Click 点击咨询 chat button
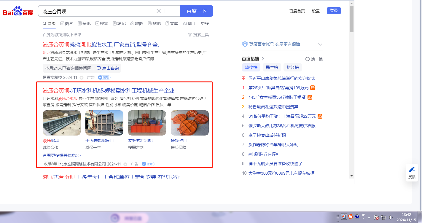Screen dimensions: 422x223 pos(108,68)
